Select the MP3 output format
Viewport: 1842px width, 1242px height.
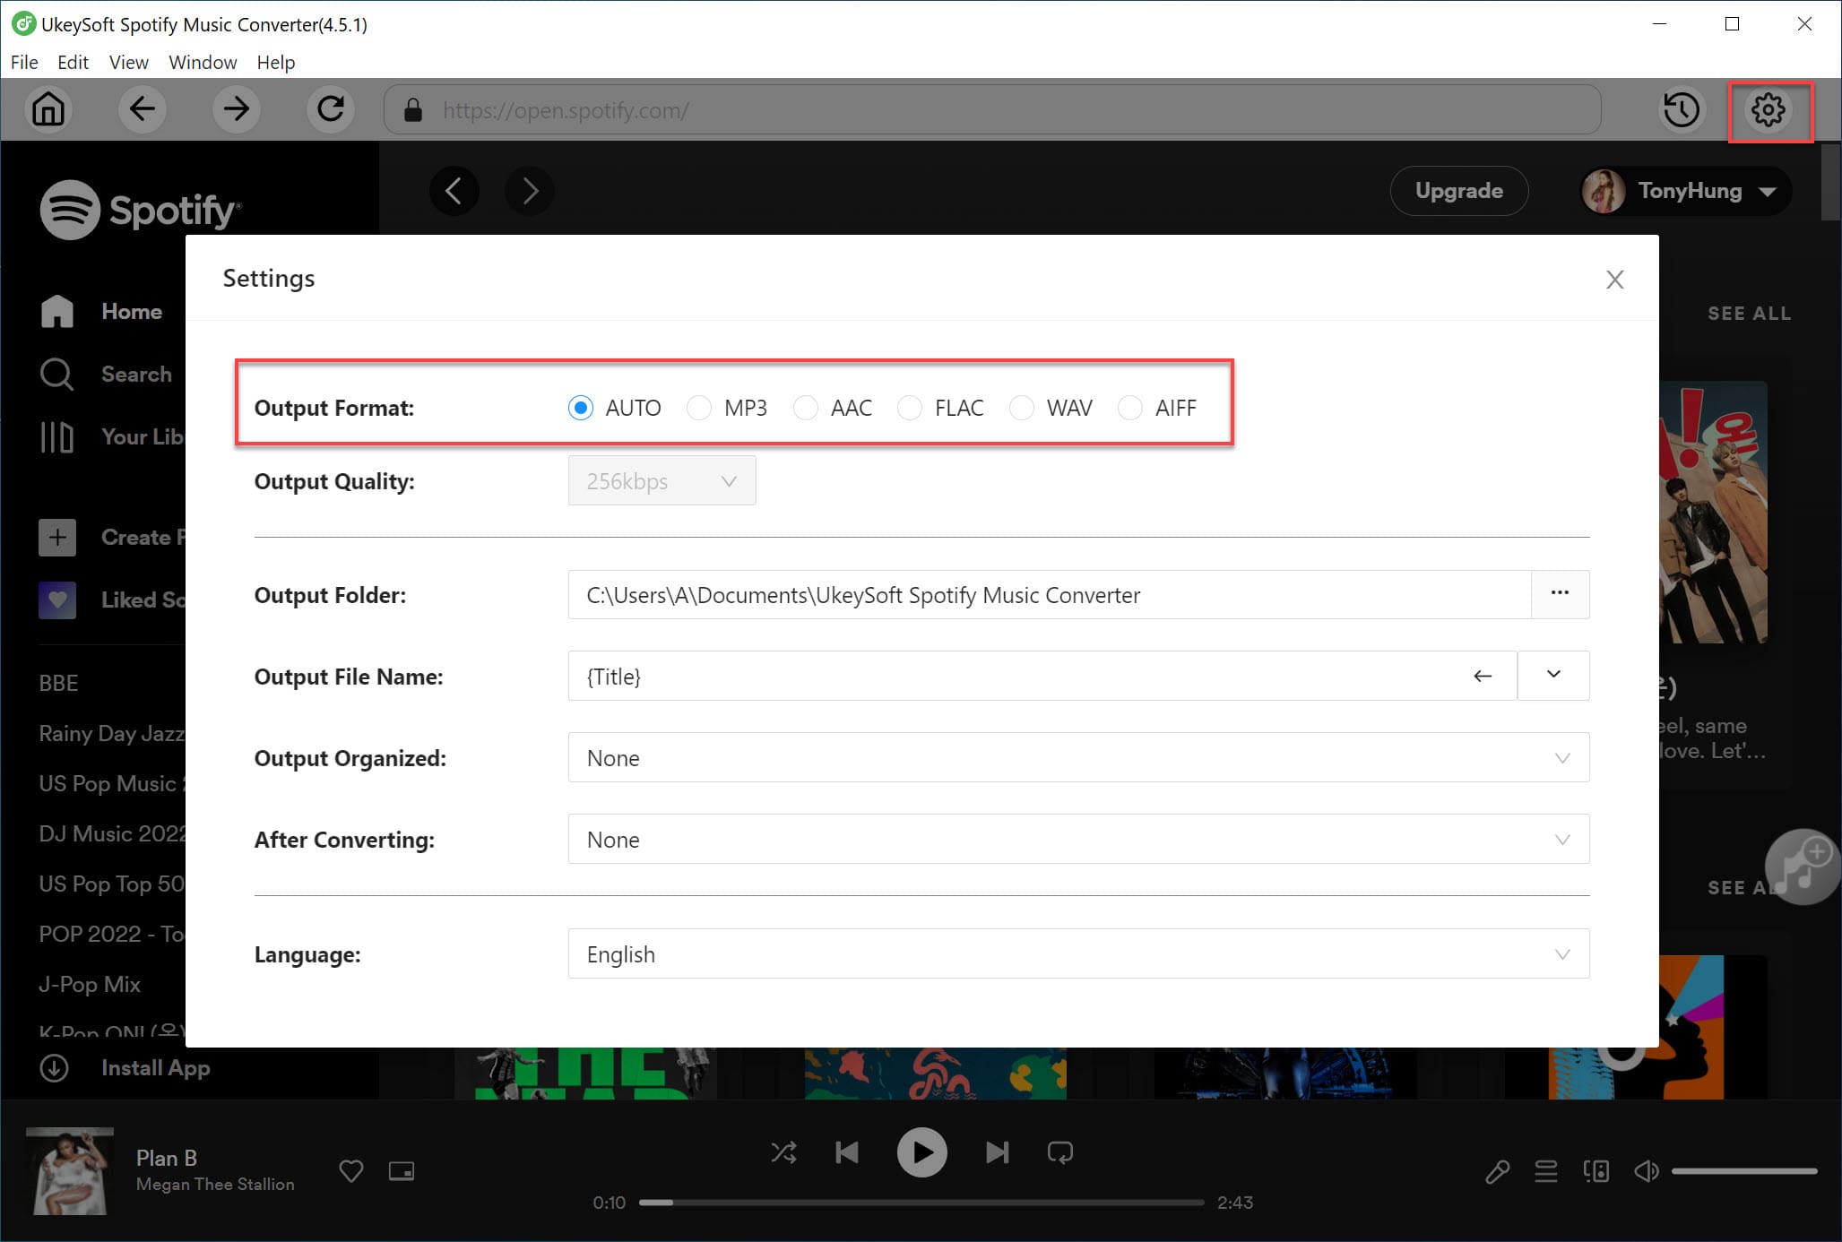pyautogui.click(x=698, y=406)
